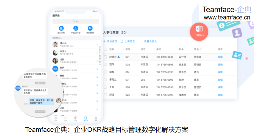This screenshot has width=280, height=136.
Task: Switch to the 工作台 bottom tab
Action: [x=55, y=119]
